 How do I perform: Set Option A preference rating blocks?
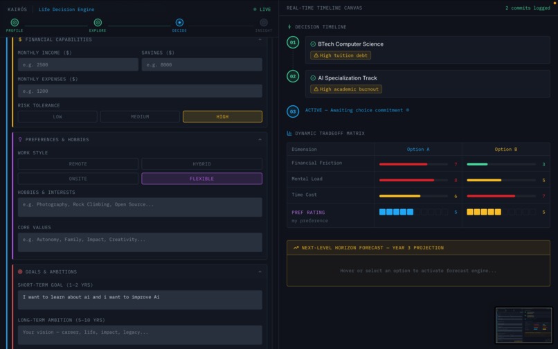(413, 212)
